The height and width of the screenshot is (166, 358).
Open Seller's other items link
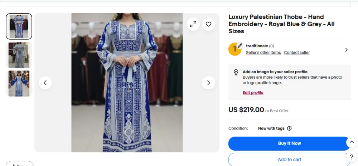click(x=263, y=53)
